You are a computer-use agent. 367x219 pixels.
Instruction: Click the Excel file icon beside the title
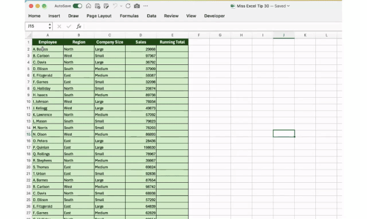coord(233,6)
